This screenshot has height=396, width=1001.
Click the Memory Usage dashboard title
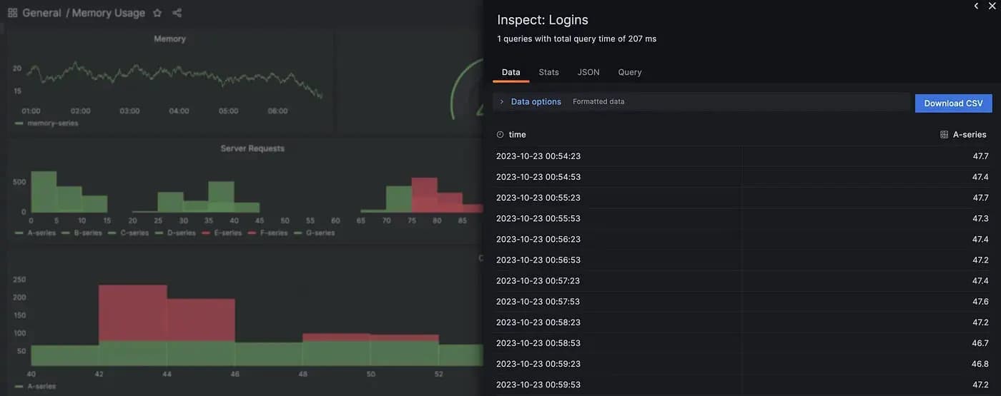pyautogui.click(x=109, y=13)
